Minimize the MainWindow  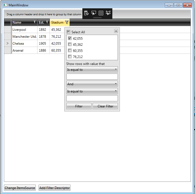(169, 5)
